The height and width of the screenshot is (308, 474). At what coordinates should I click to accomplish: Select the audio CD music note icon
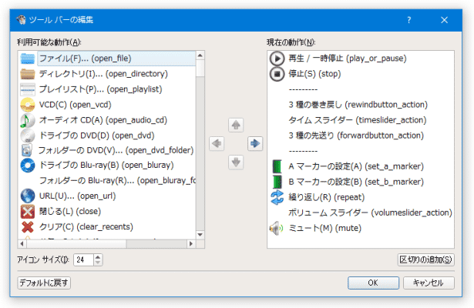coord(28,119)
